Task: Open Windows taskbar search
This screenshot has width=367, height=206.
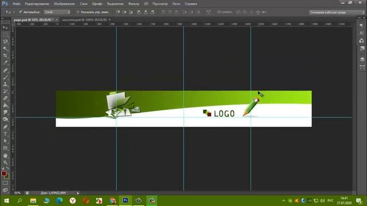Action: [x=19, y=201]
